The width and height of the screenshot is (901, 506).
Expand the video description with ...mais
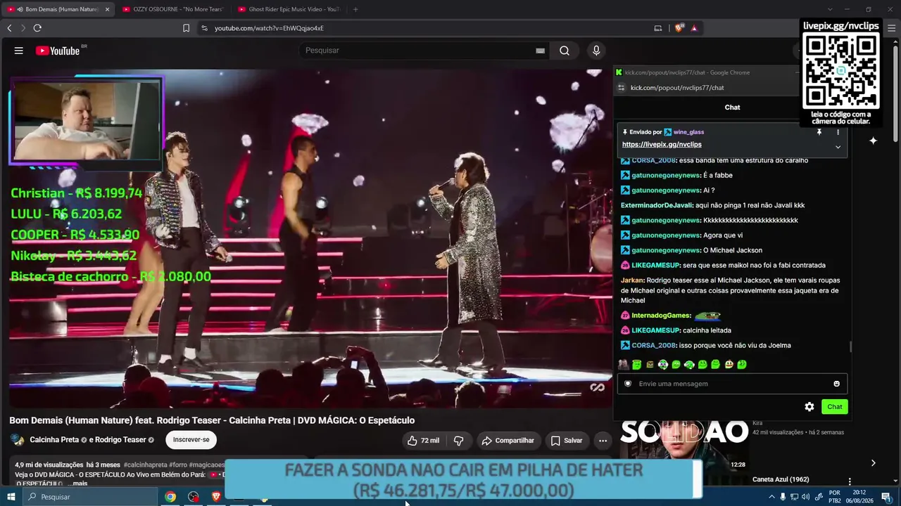[x=77, y=484]
